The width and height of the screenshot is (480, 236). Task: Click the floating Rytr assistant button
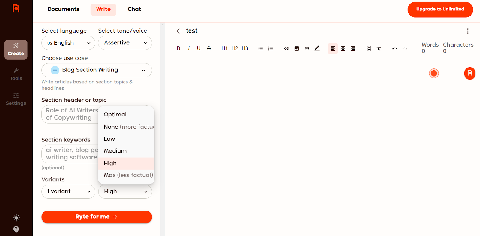coord(470,73)
